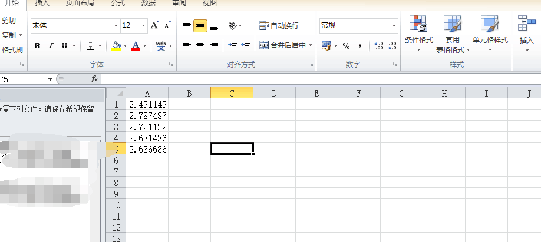The image size is (541, 242).
Task: Click 剪切 cut button
Action: (x=8, y=21)
